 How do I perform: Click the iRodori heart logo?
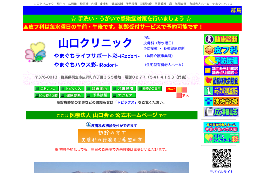(35, 52)
